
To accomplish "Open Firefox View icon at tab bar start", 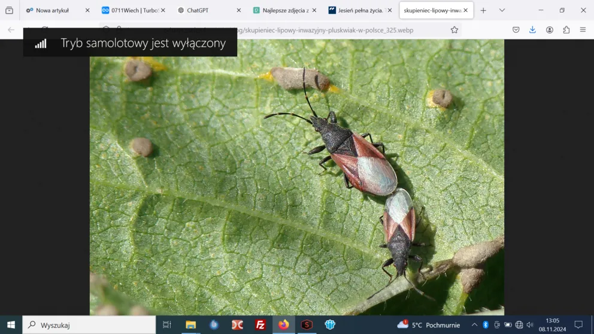I will [x=9, y=10].
